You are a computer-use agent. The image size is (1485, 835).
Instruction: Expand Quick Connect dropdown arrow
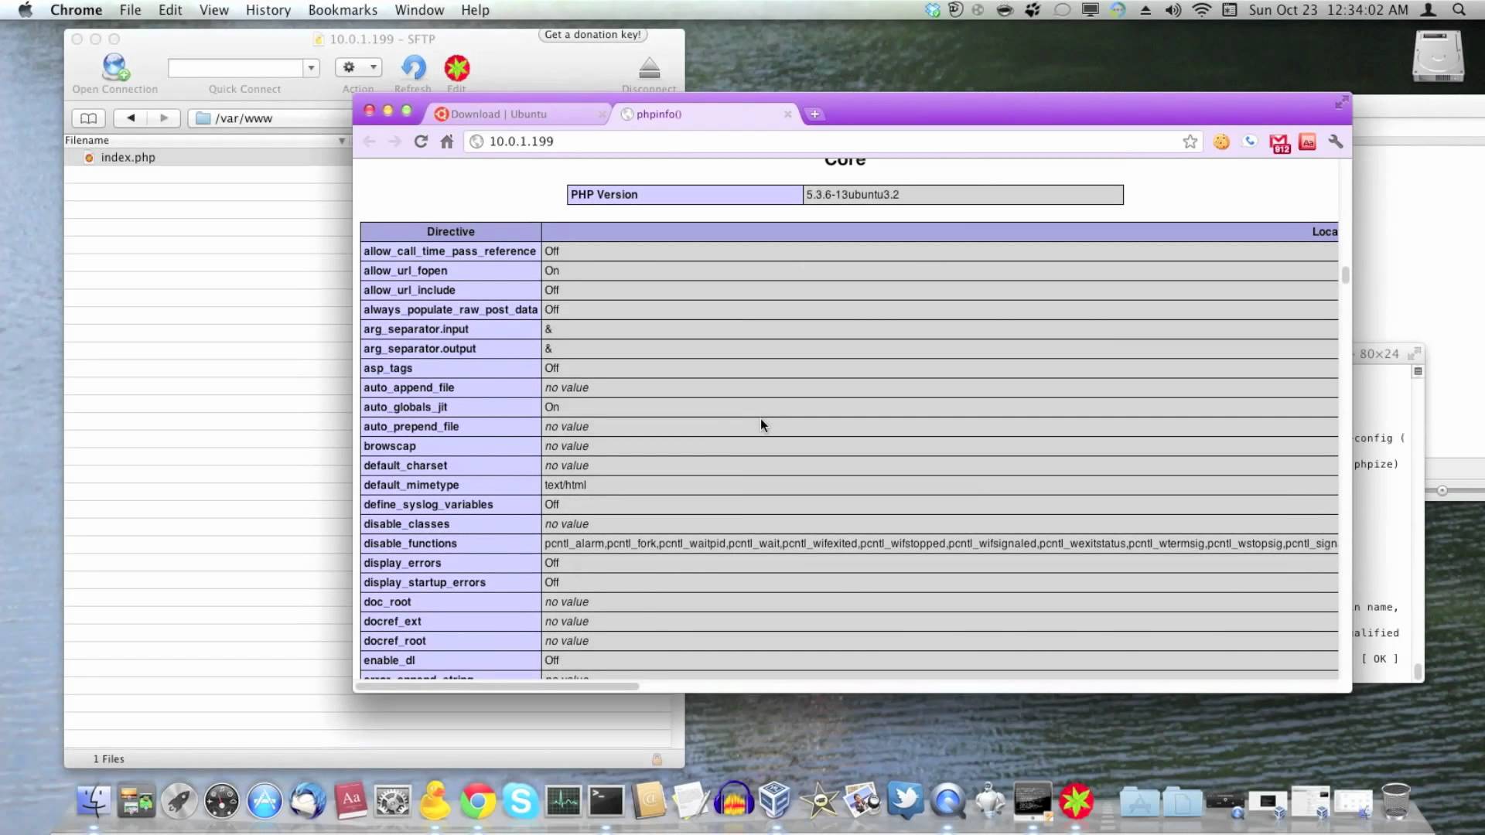click(311, 68)
